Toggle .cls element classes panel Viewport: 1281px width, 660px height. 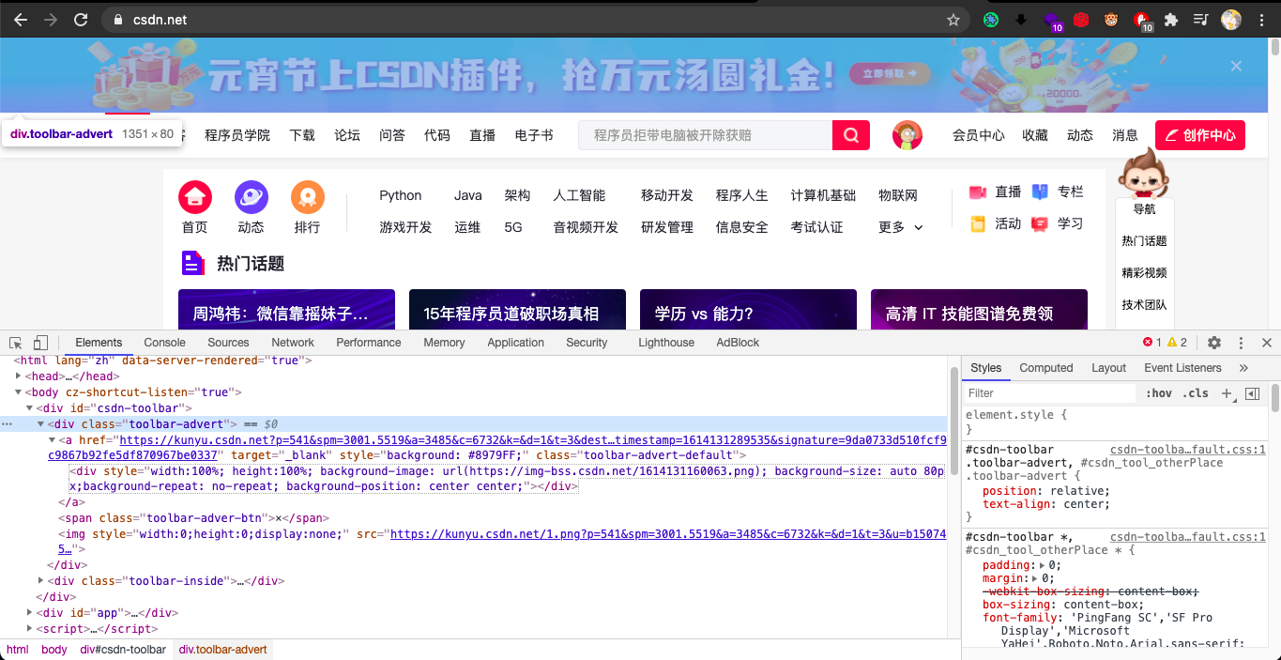1196,393
